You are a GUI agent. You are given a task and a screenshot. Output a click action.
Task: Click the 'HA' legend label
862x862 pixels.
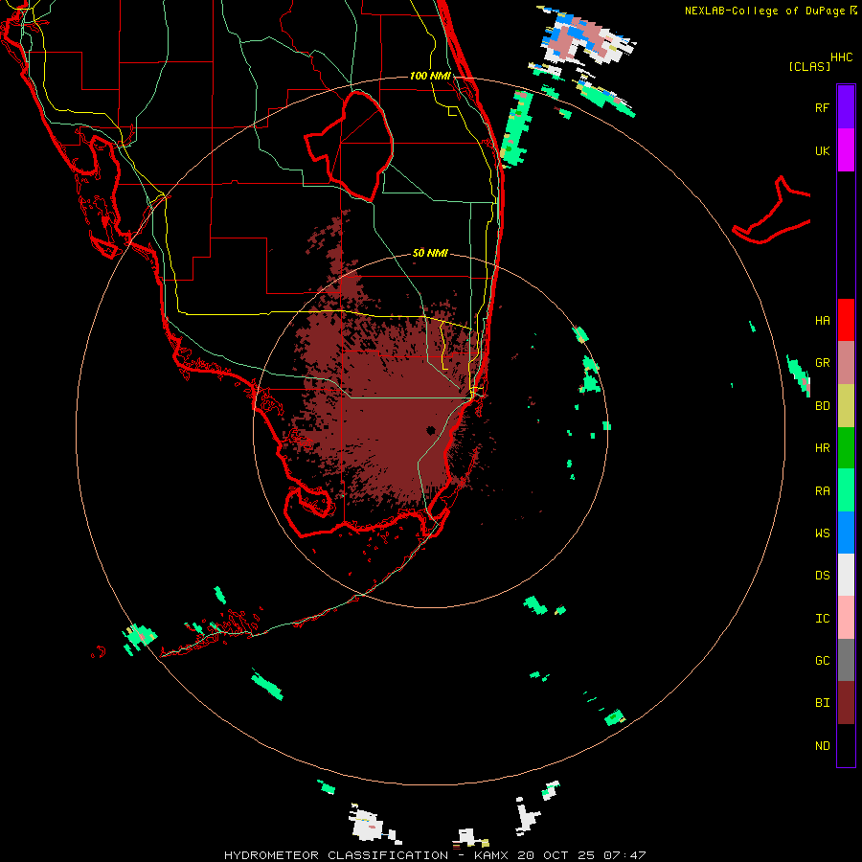[823, 321]
